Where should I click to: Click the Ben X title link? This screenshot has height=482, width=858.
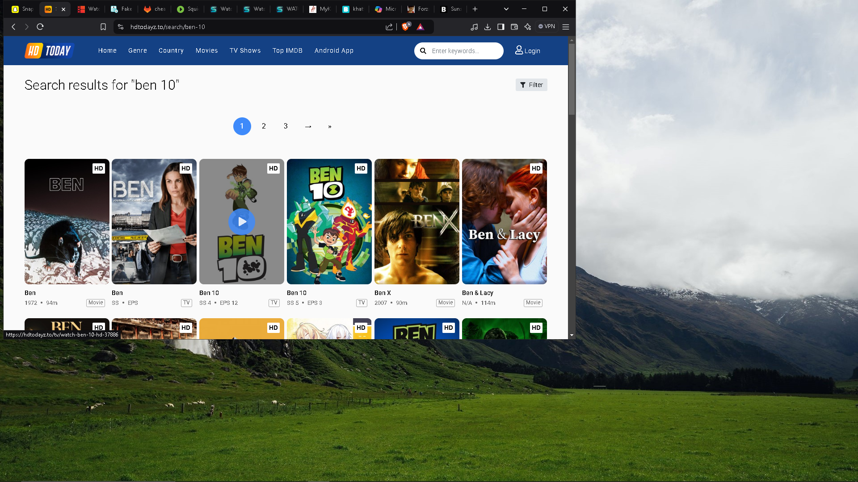[x=383, y=293]
